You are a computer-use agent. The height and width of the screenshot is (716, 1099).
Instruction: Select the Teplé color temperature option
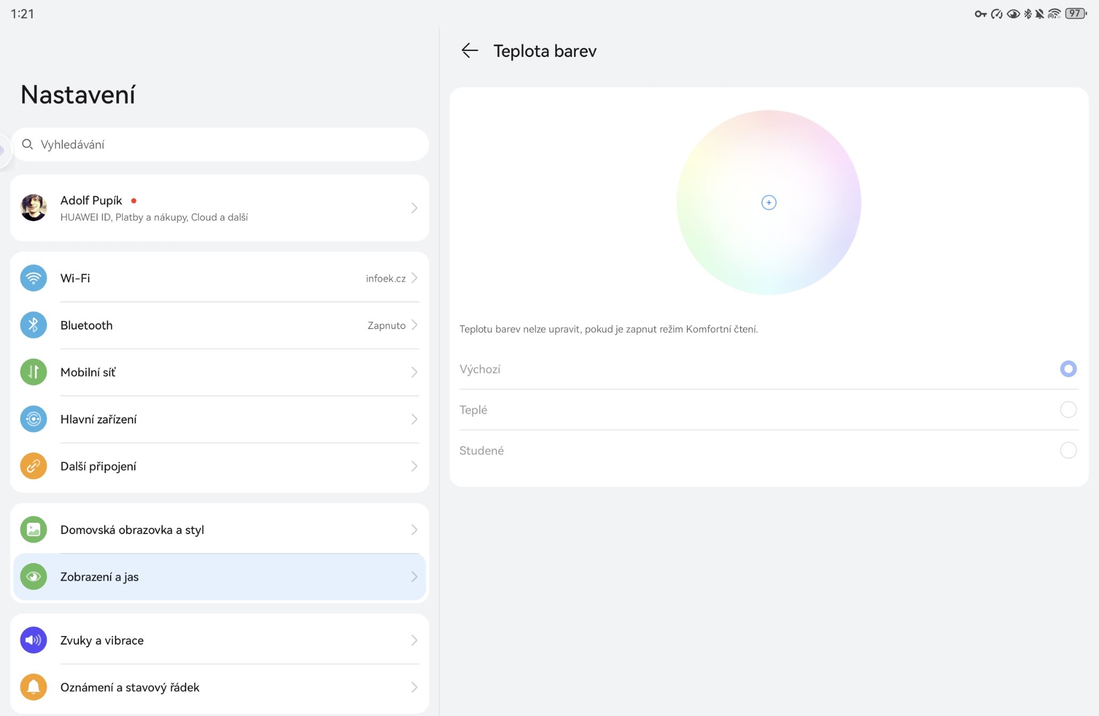point(1068,410)
